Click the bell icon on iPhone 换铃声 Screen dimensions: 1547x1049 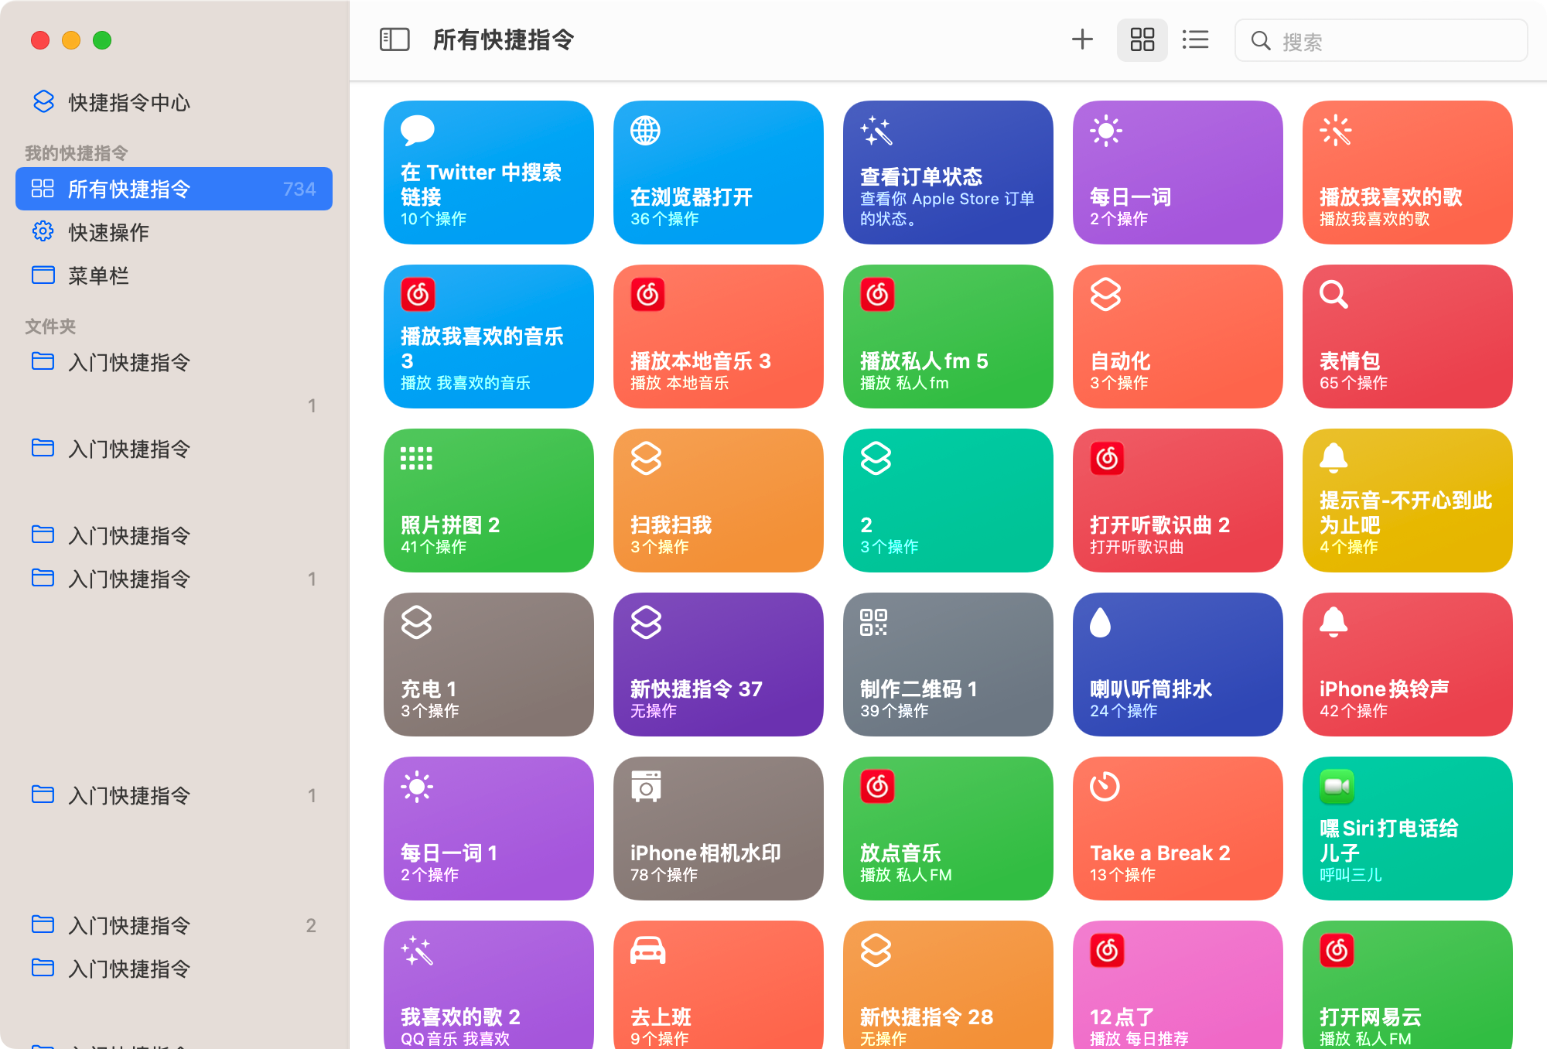pos(1334,621)
